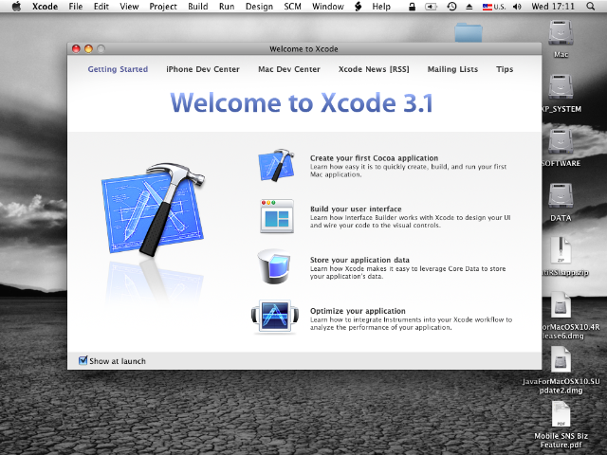Open the Interface Builder window icon

276,216
